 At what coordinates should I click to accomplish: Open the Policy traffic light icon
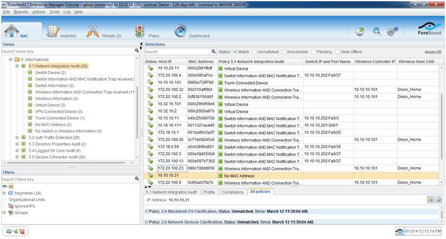pyautogui.click(x=139, y=31)
